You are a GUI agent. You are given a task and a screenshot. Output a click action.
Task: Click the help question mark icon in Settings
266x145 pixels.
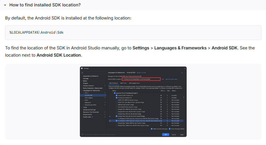click(x=83, y=135)
